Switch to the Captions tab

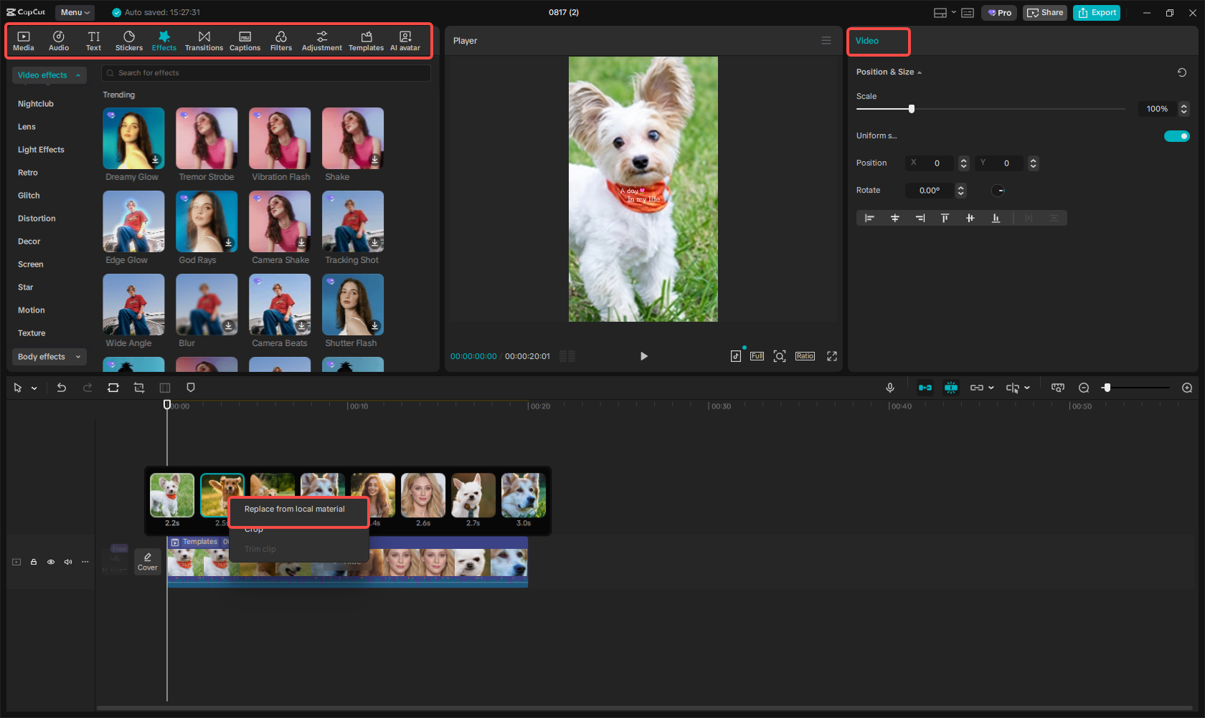(x=245, y=40)
